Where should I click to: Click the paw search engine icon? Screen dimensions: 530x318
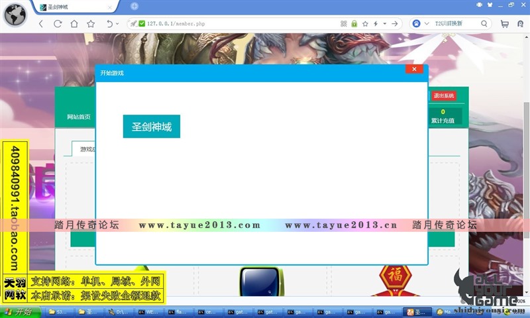416,23
